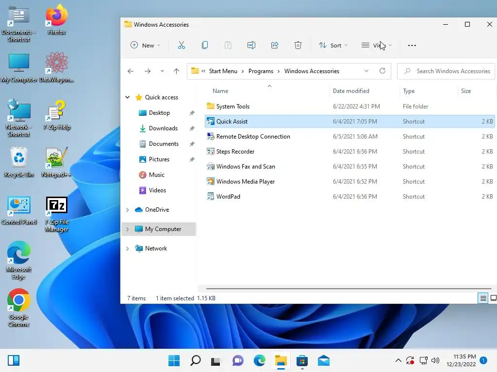Open address bar history dropdown
The height and width of the screenshot is (372, 497).
click(x=366, y=71)
